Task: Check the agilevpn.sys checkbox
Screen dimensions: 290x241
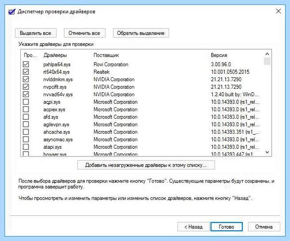Action: tap(26, 125)
